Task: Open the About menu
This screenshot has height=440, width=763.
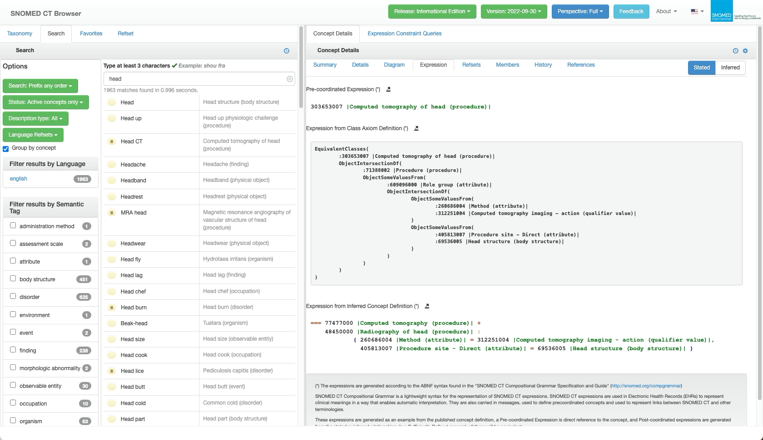Action: click(666, 11)
